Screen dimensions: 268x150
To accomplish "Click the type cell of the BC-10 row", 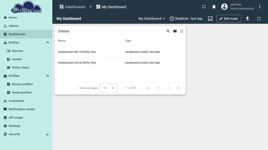I will coord(142,52).
